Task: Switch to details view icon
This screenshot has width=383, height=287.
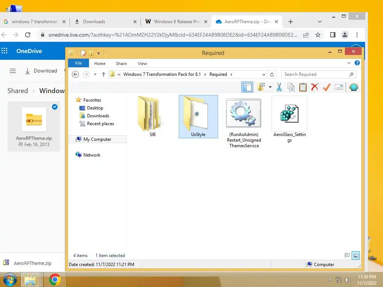Action: click(347, 255)
